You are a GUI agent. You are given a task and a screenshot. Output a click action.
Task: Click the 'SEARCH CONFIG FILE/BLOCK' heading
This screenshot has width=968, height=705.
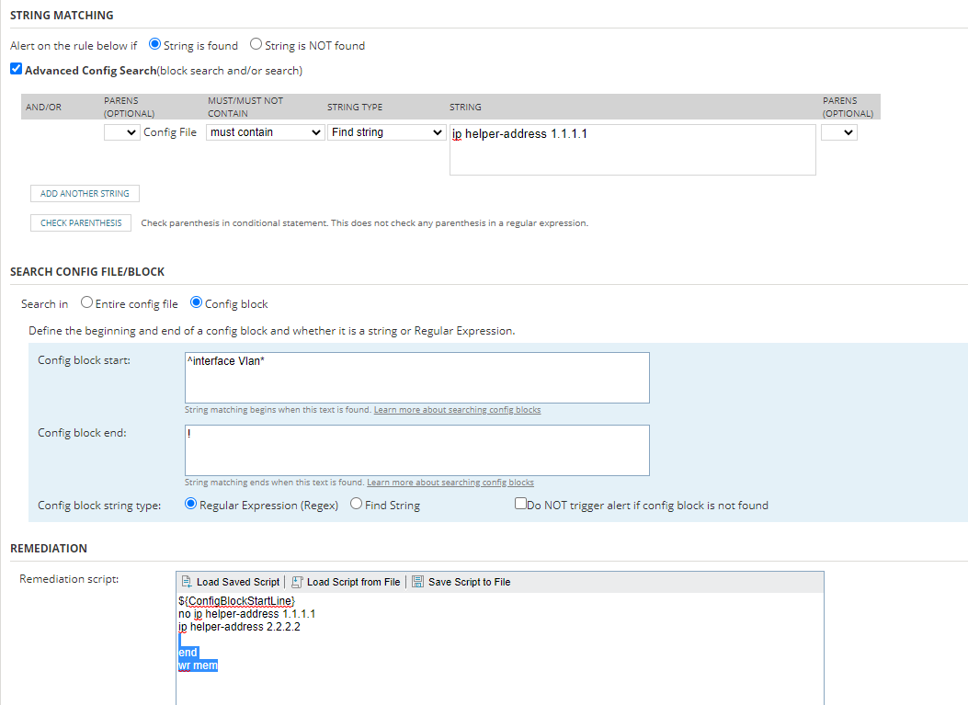coord(87,272)
